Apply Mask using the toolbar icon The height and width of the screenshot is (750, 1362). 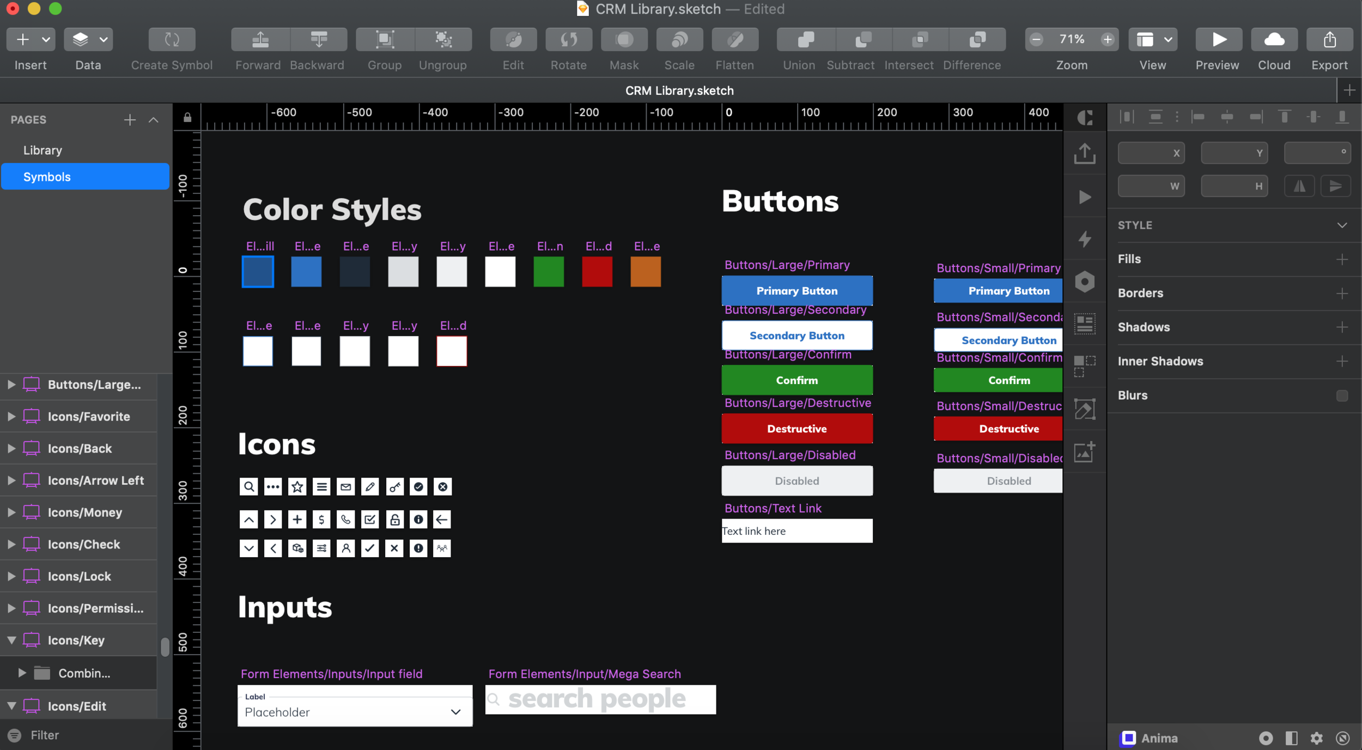624,39
